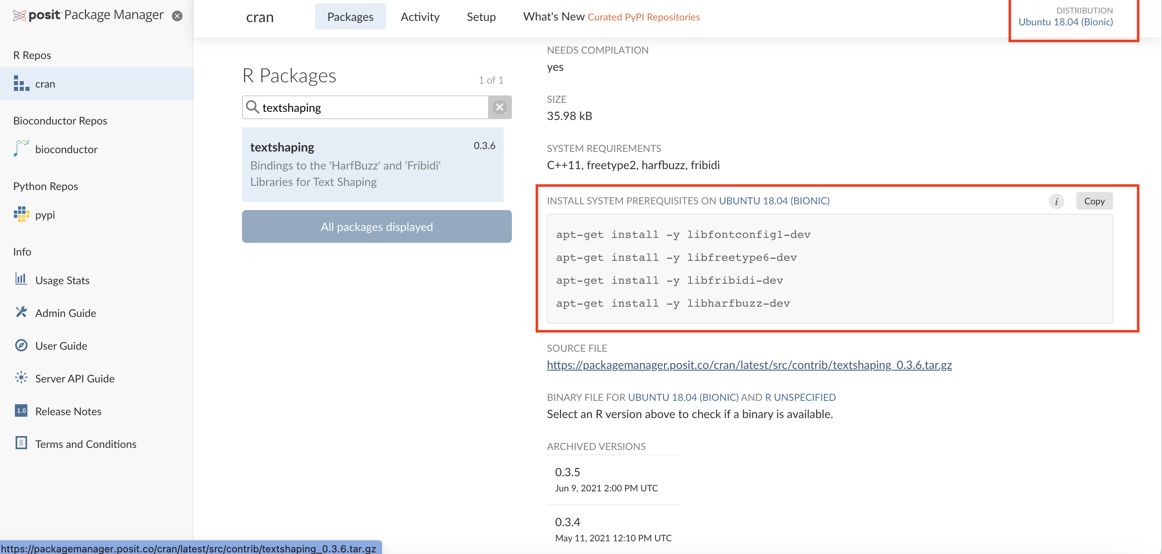The image size is (1162, 554).
Task: Open the Setup tab
Action: click(x=481, y=17)
